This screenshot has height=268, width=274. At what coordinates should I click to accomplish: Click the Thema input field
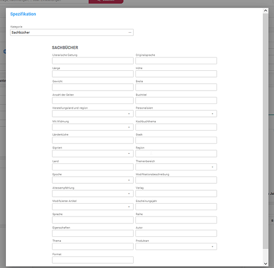[93, 247]
